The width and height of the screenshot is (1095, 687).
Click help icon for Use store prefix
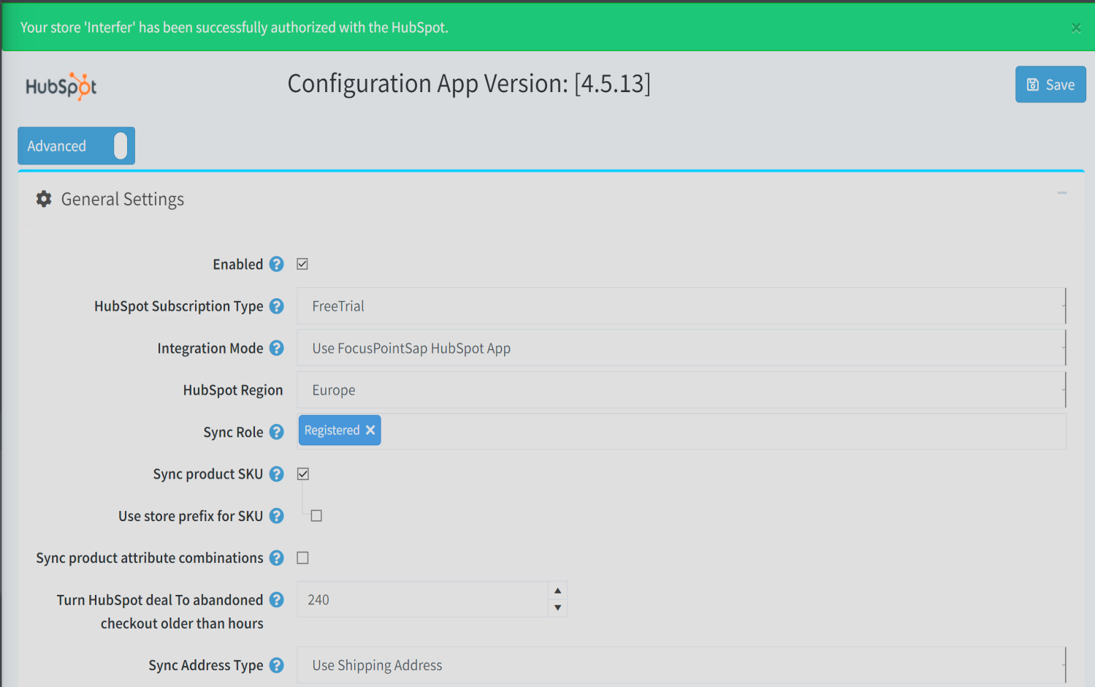point(276,516)
